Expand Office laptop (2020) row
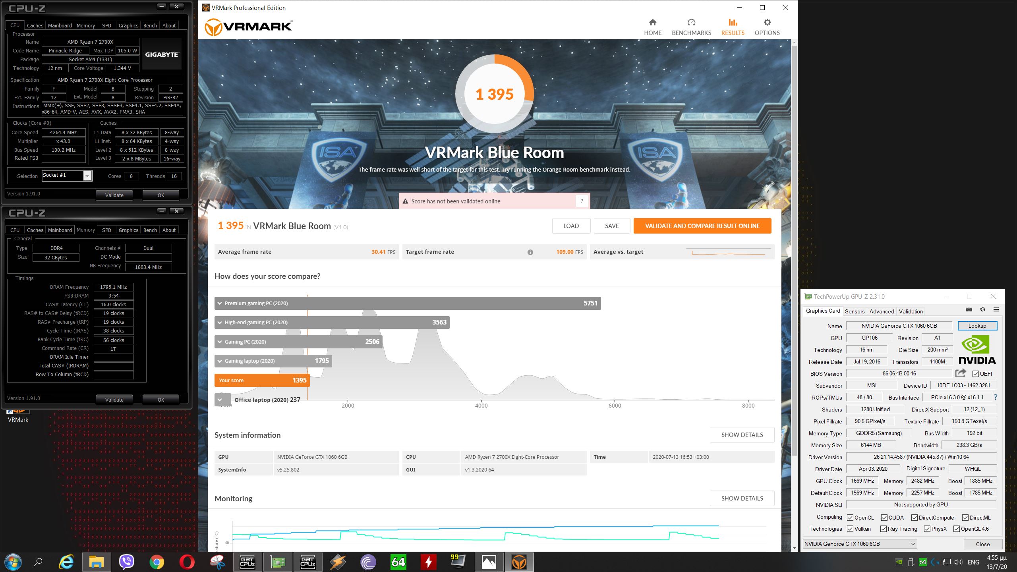The width and height of the screenshot is (1017, 572). tap(222, 400)
